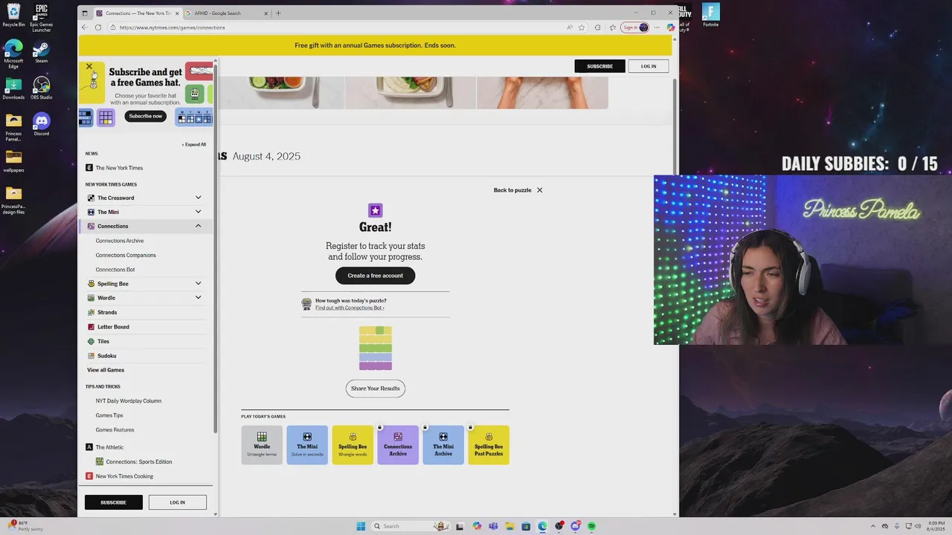Click the Sudoku icon in sidebar
Screen dimensions: 952x535
[x=91, y=356]
